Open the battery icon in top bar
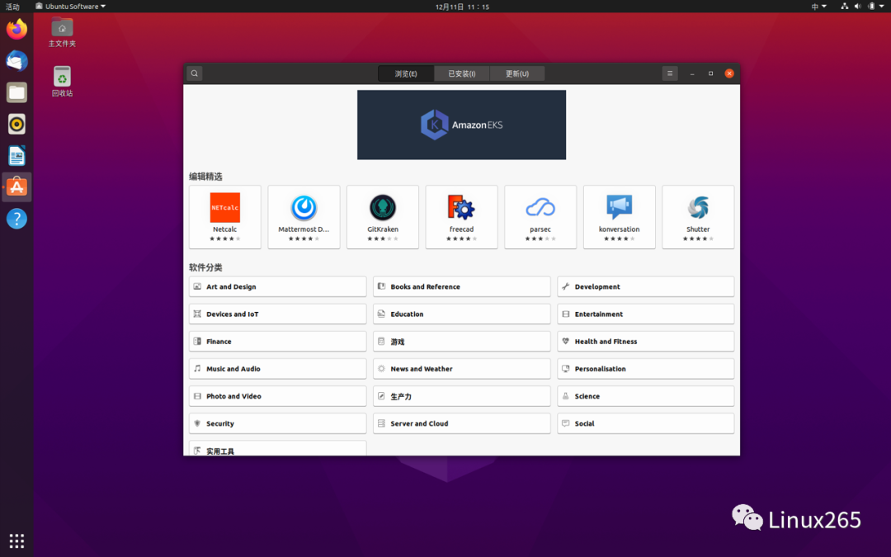The height and width of the screenshot is (557, 891). 871,7
